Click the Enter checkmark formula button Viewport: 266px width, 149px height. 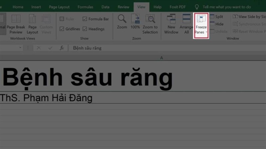50,48
